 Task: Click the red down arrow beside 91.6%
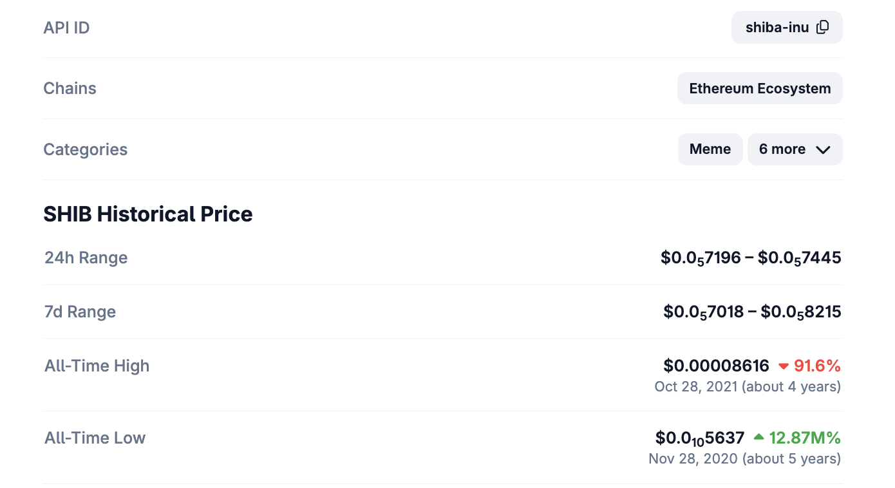tap(784, 366)
